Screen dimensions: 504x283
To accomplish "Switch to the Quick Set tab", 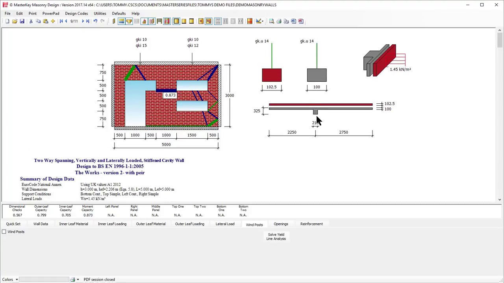I will 13,224.
